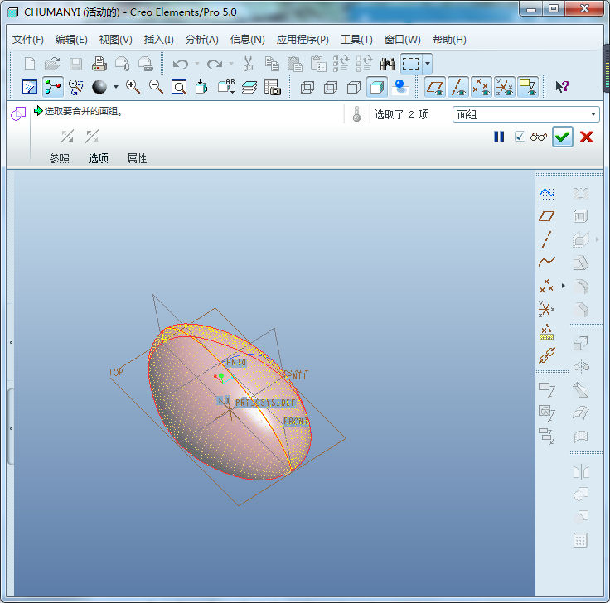
Task: Click the Datum Plane tool
Action: tap(546, 216)
